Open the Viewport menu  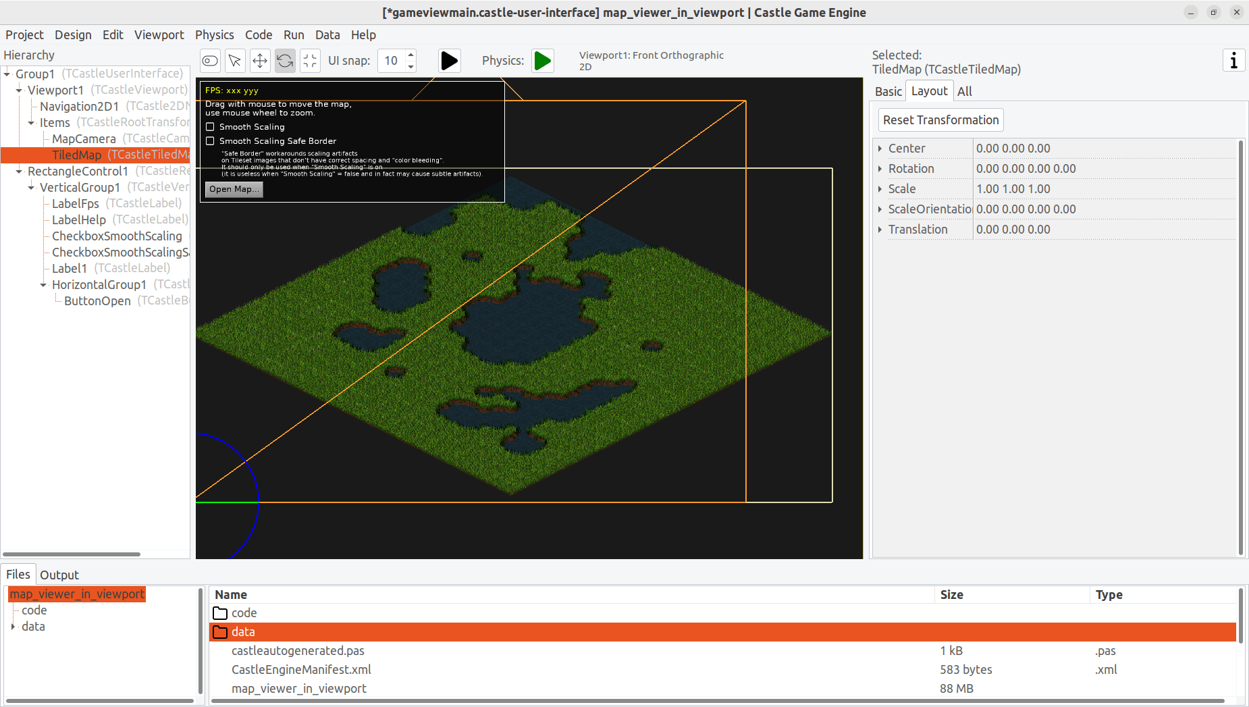[159, 35]
